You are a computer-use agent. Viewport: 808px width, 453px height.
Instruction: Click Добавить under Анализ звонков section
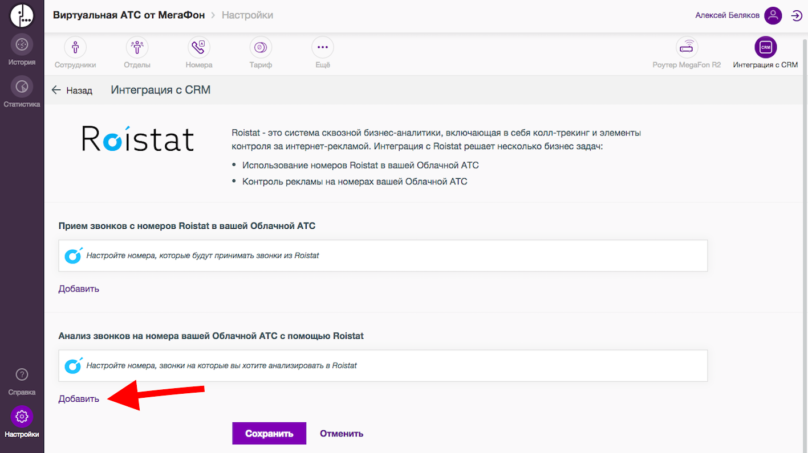click(79, 399)
